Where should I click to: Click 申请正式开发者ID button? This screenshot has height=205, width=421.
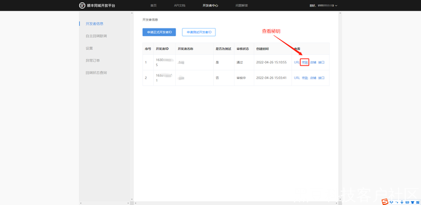point(159,32)
